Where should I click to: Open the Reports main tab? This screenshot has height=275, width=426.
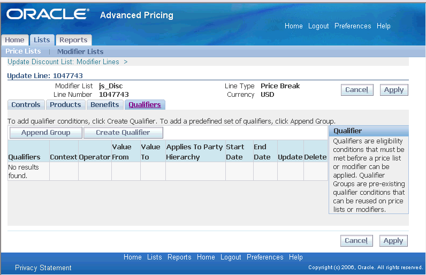pos(73,40)
